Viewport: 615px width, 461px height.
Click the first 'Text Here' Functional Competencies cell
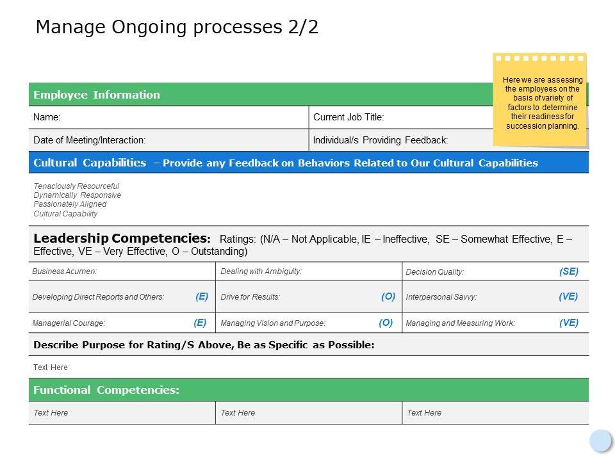pos(122,413)
